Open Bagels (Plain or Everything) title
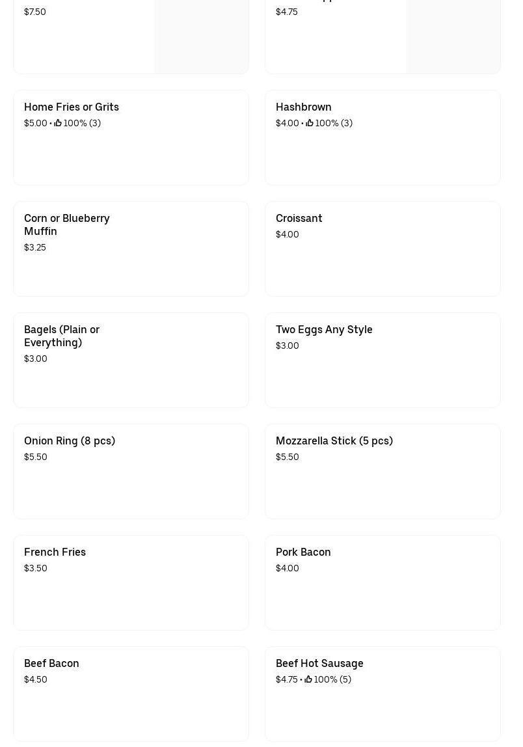The width and height of the screenshot is (523, 747). 62,336
